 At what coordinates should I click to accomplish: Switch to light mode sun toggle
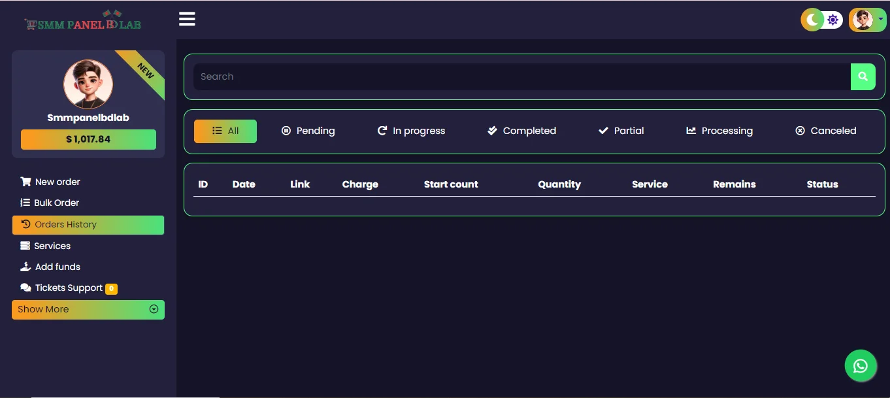coord(832,20)
